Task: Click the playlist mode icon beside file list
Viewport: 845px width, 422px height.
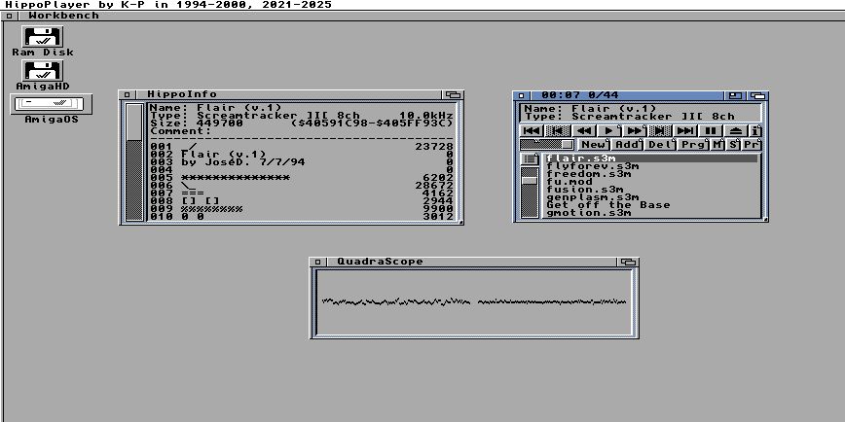Action: click(x=530, y=158)
